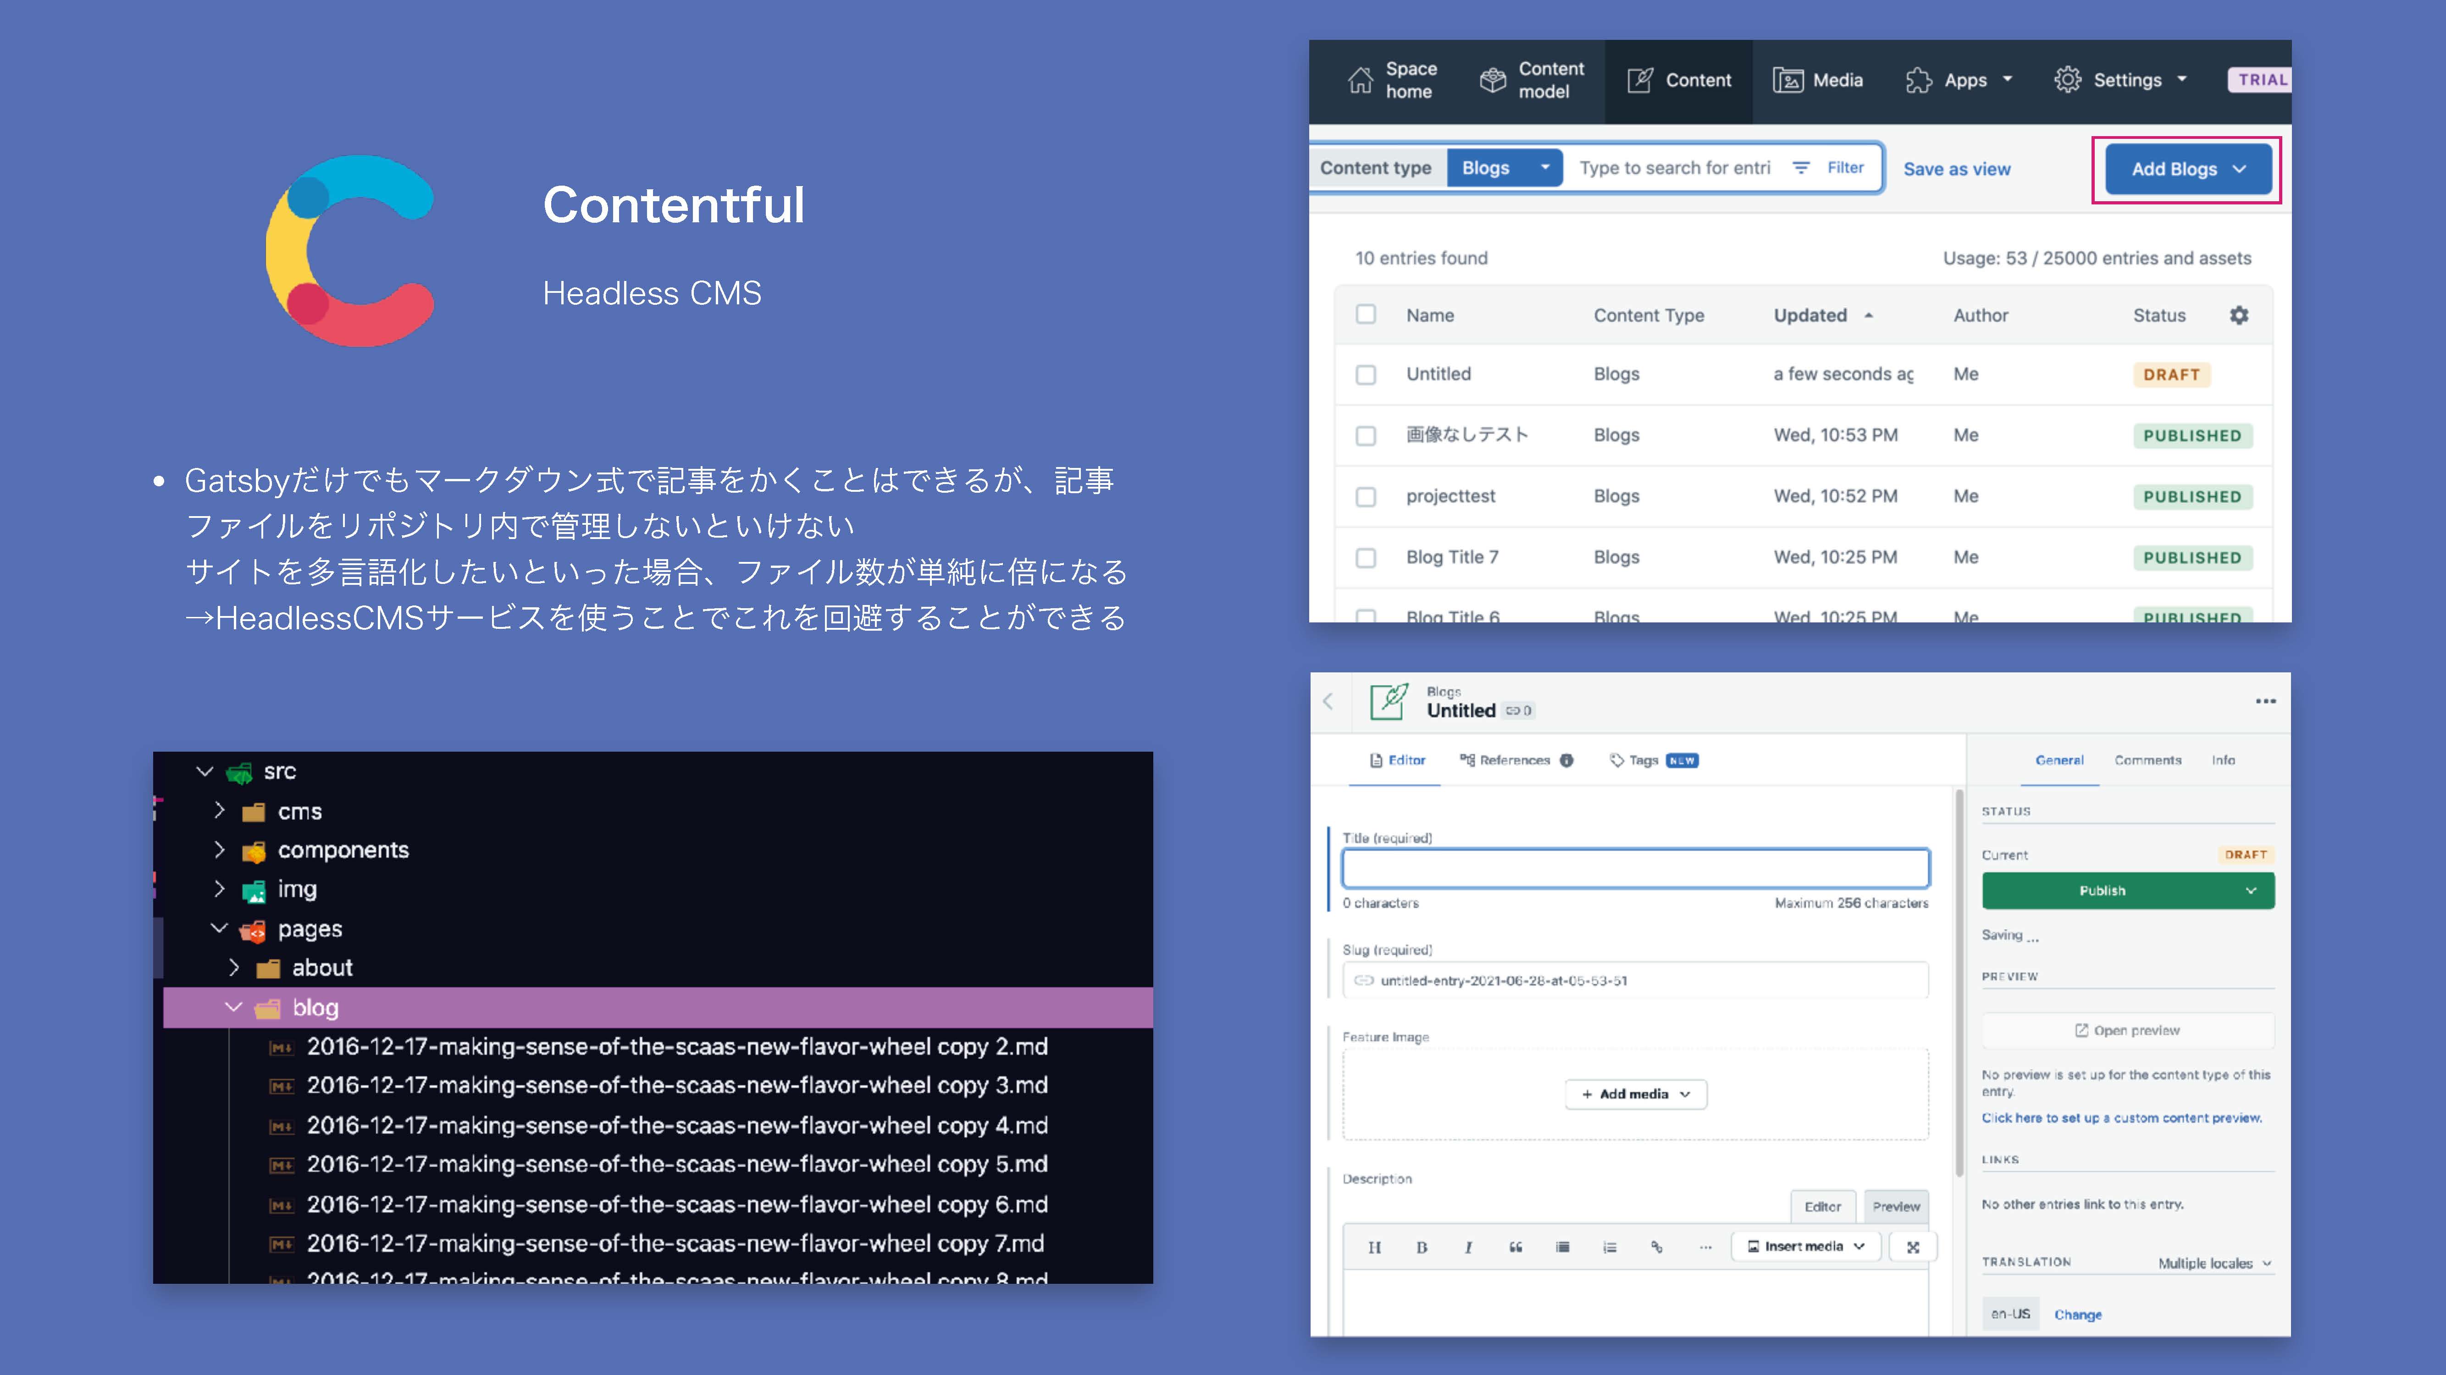Open the Settings dropdown menu
2446x1375 pixels.
(x=2182, y=80)
